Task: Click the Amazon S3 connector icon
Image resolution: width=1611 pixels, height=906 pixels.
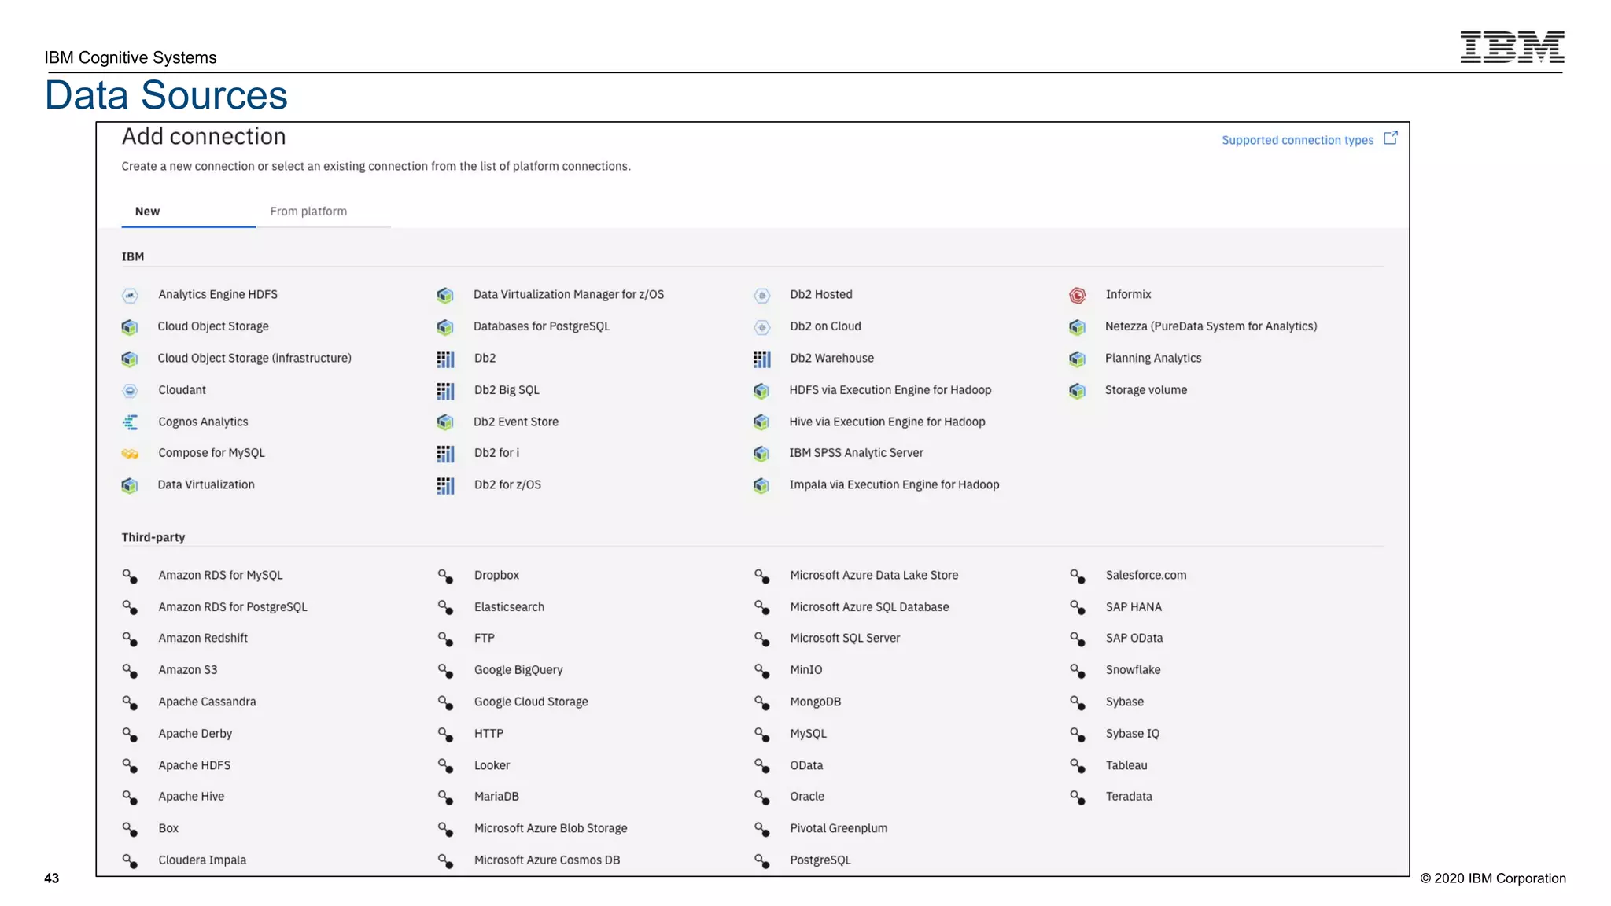Action: 130,671
